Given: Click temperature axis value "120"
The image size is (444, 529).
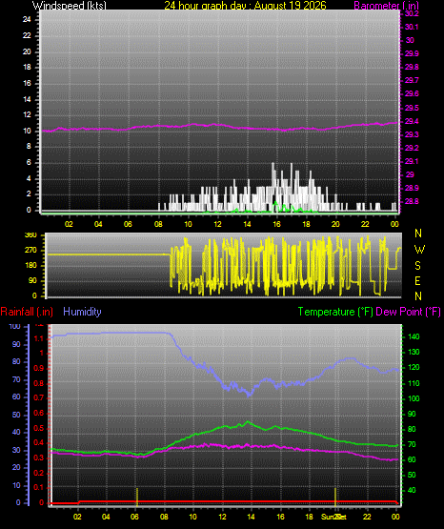Looking at the screenshot, I should 414,367.
